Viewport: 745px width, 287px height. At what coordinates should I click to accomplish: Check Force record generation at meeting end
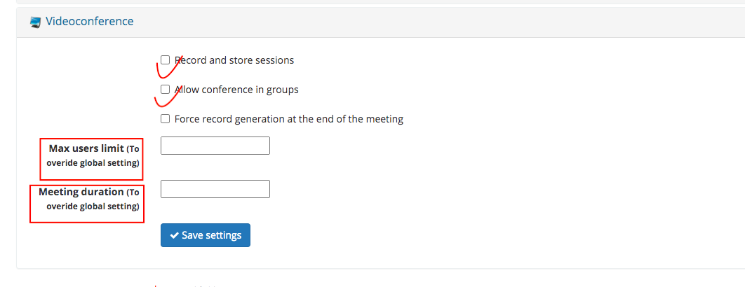(165, 118)
